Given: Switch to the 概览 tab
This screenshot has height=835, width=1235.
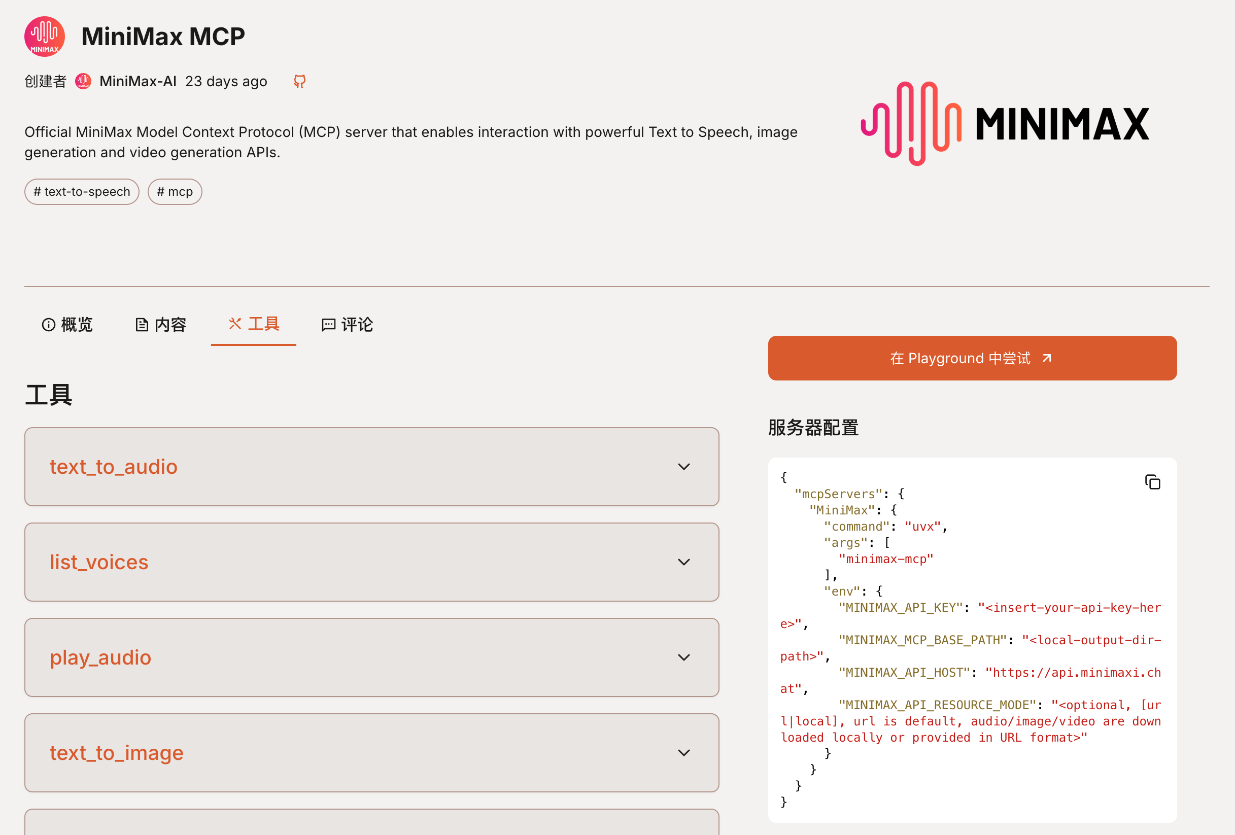Looking at the screenshot, I should 76,325.
